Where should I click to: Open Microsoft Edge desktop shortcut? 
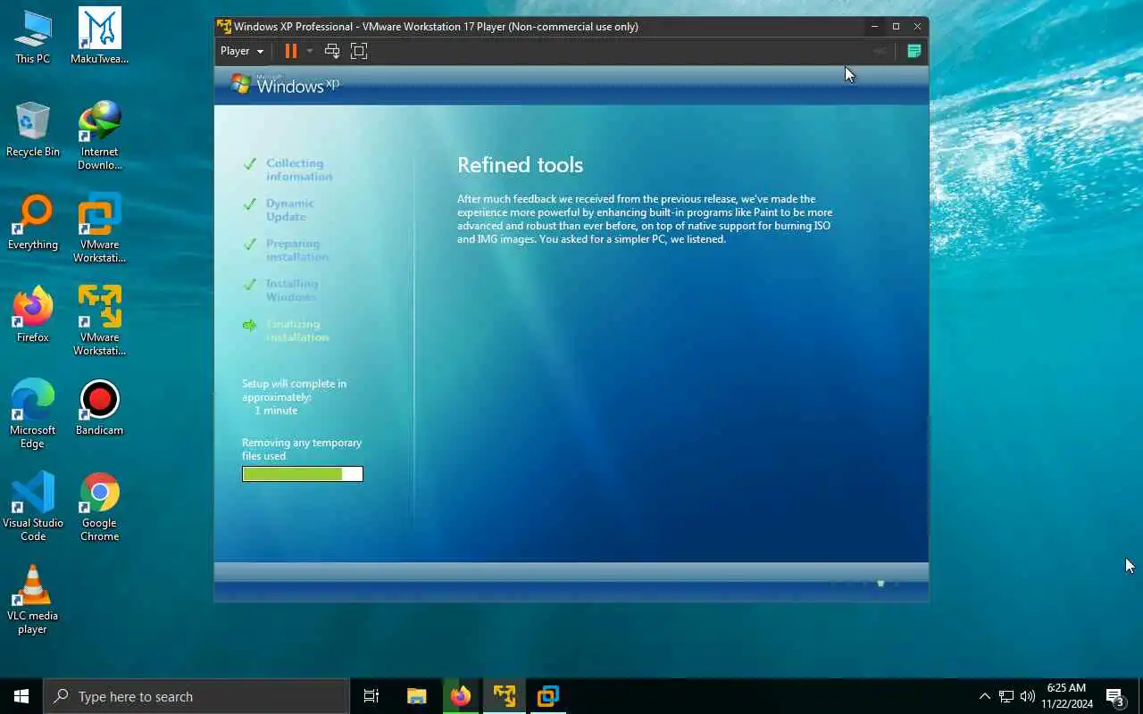[32, 415]
